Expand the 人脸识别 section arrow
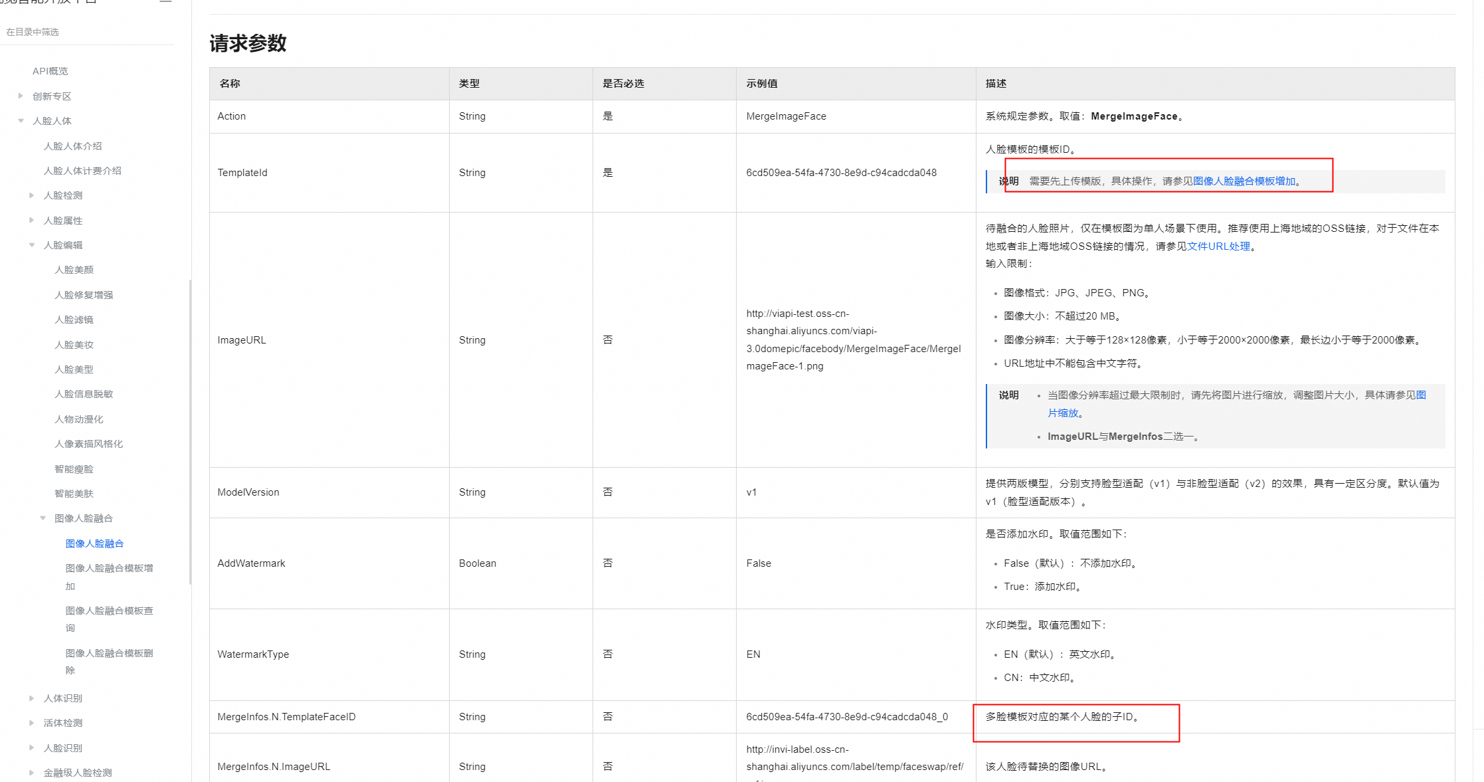 31,748
